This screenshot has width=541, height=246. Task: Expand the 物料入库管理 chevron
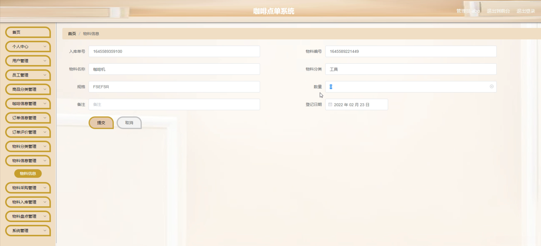(45, 202)
